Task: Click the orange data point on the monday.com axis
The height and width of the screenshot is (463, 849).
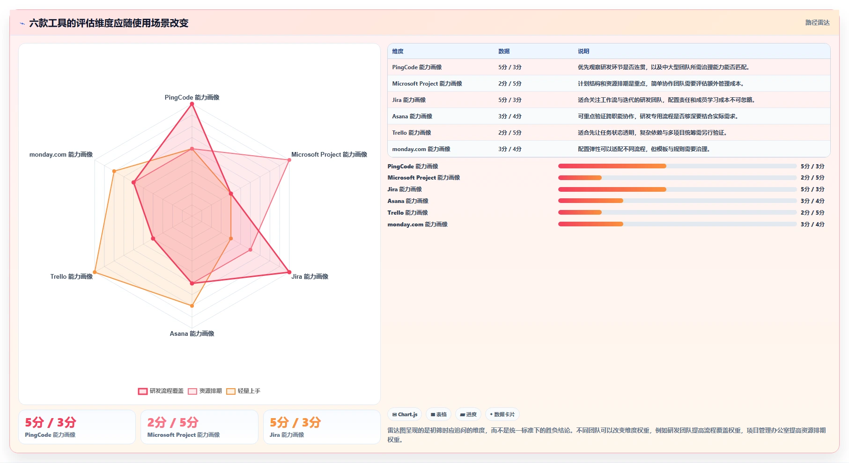Action: pyautogui.click(x=114, y=171)
